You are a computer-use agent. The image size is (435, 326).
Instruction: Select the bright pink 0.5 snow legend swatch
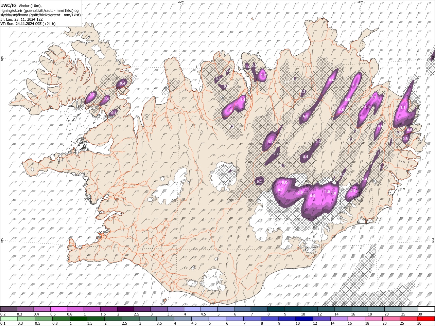coord(58,309)
